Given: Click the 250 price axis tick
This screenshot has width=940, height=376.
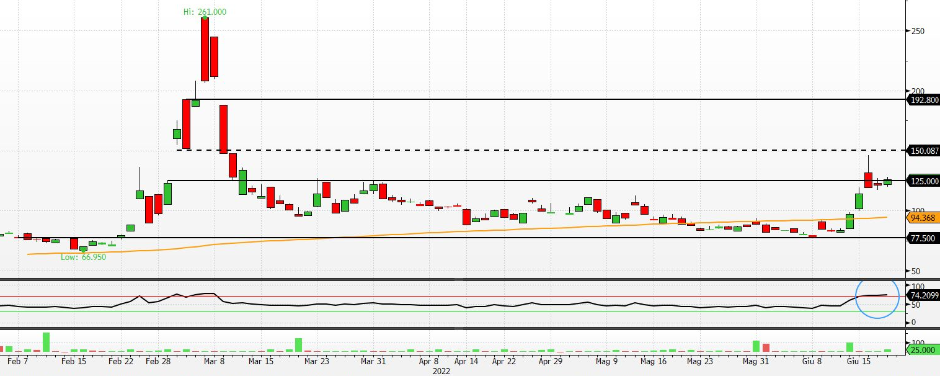Looking at the screenshot, I should pos(918,31).
